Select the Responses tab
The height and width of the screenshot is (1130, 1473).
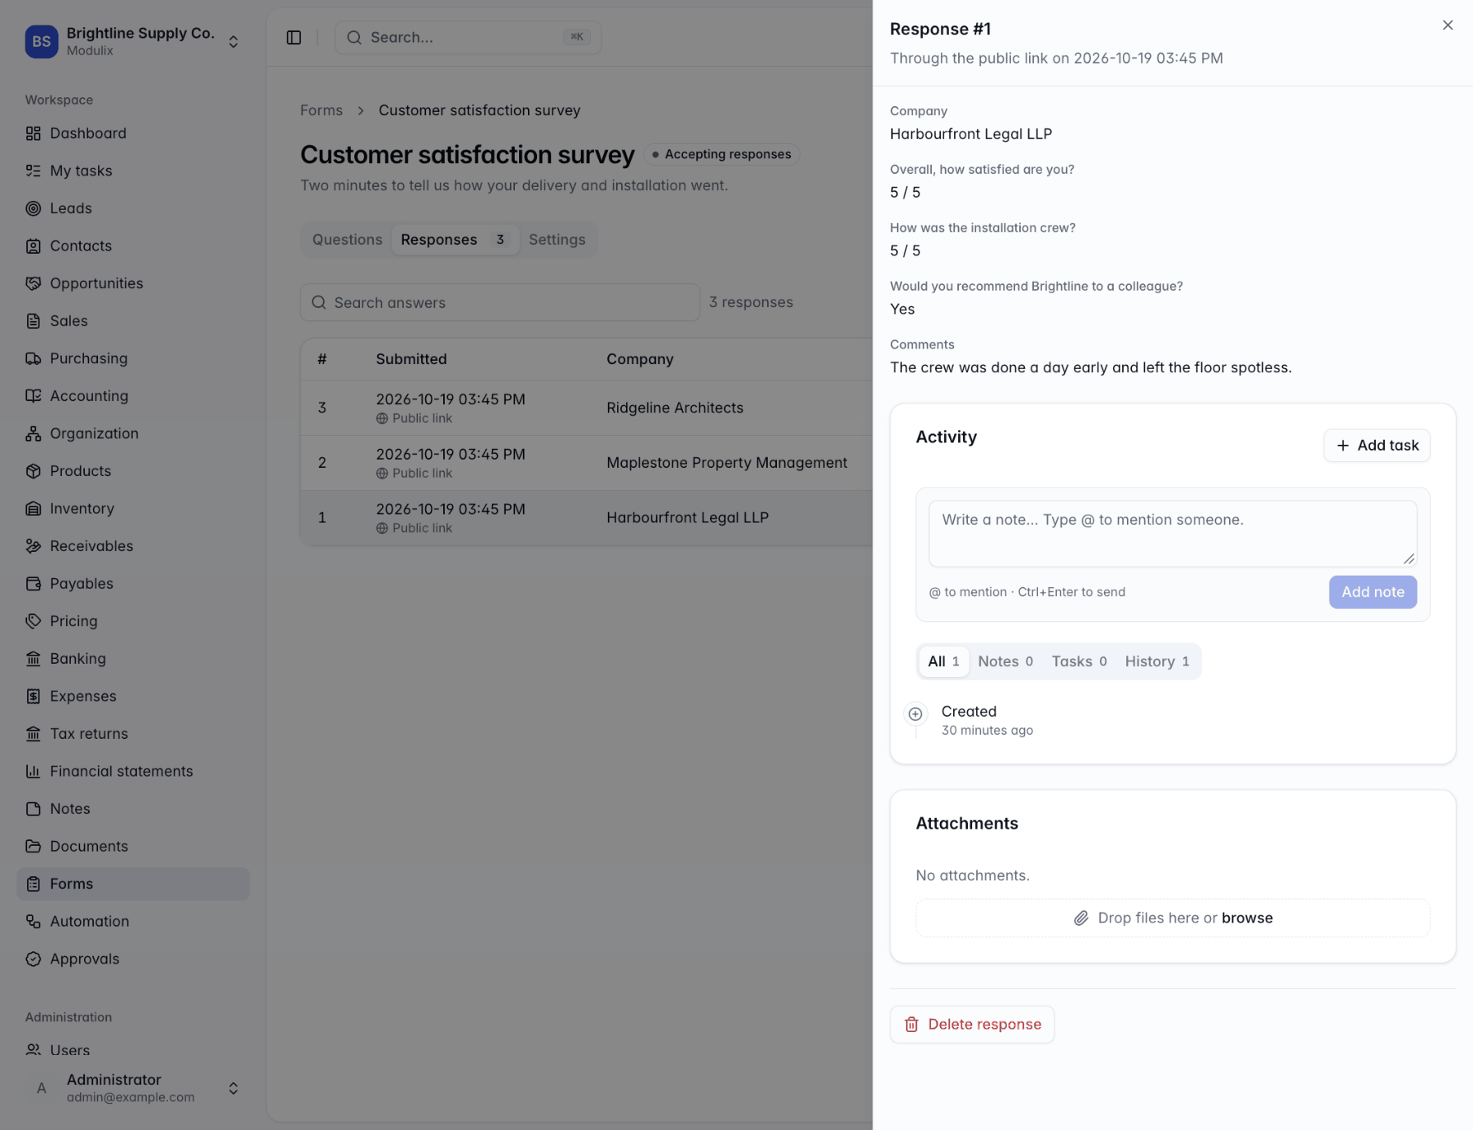[x=455, y=240]
